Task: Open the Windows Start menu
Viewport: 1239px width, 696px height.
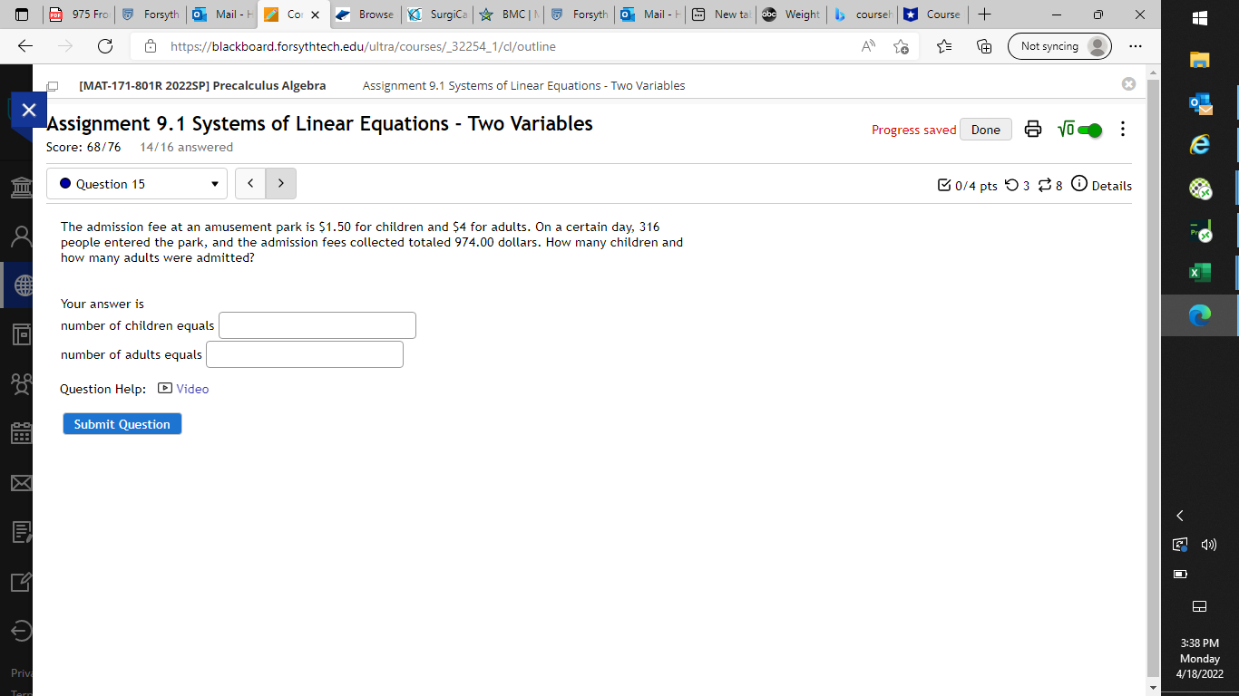Action: pyautogui.click(x=1200, y=18)
